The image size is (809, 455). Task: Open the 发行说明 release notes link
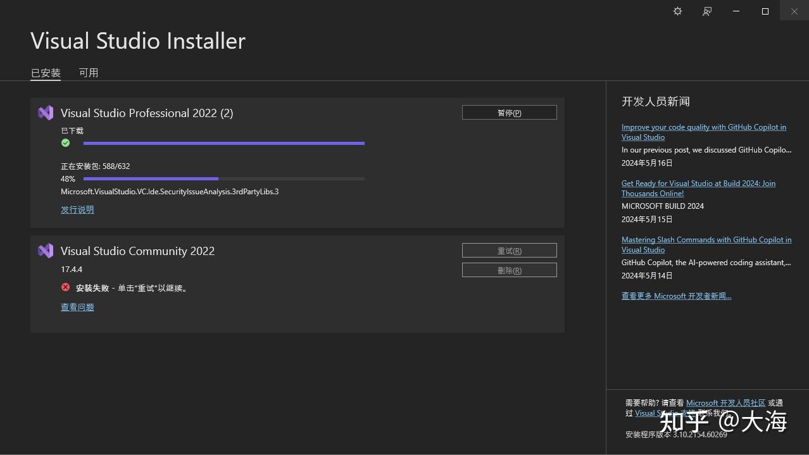[77, 209]
